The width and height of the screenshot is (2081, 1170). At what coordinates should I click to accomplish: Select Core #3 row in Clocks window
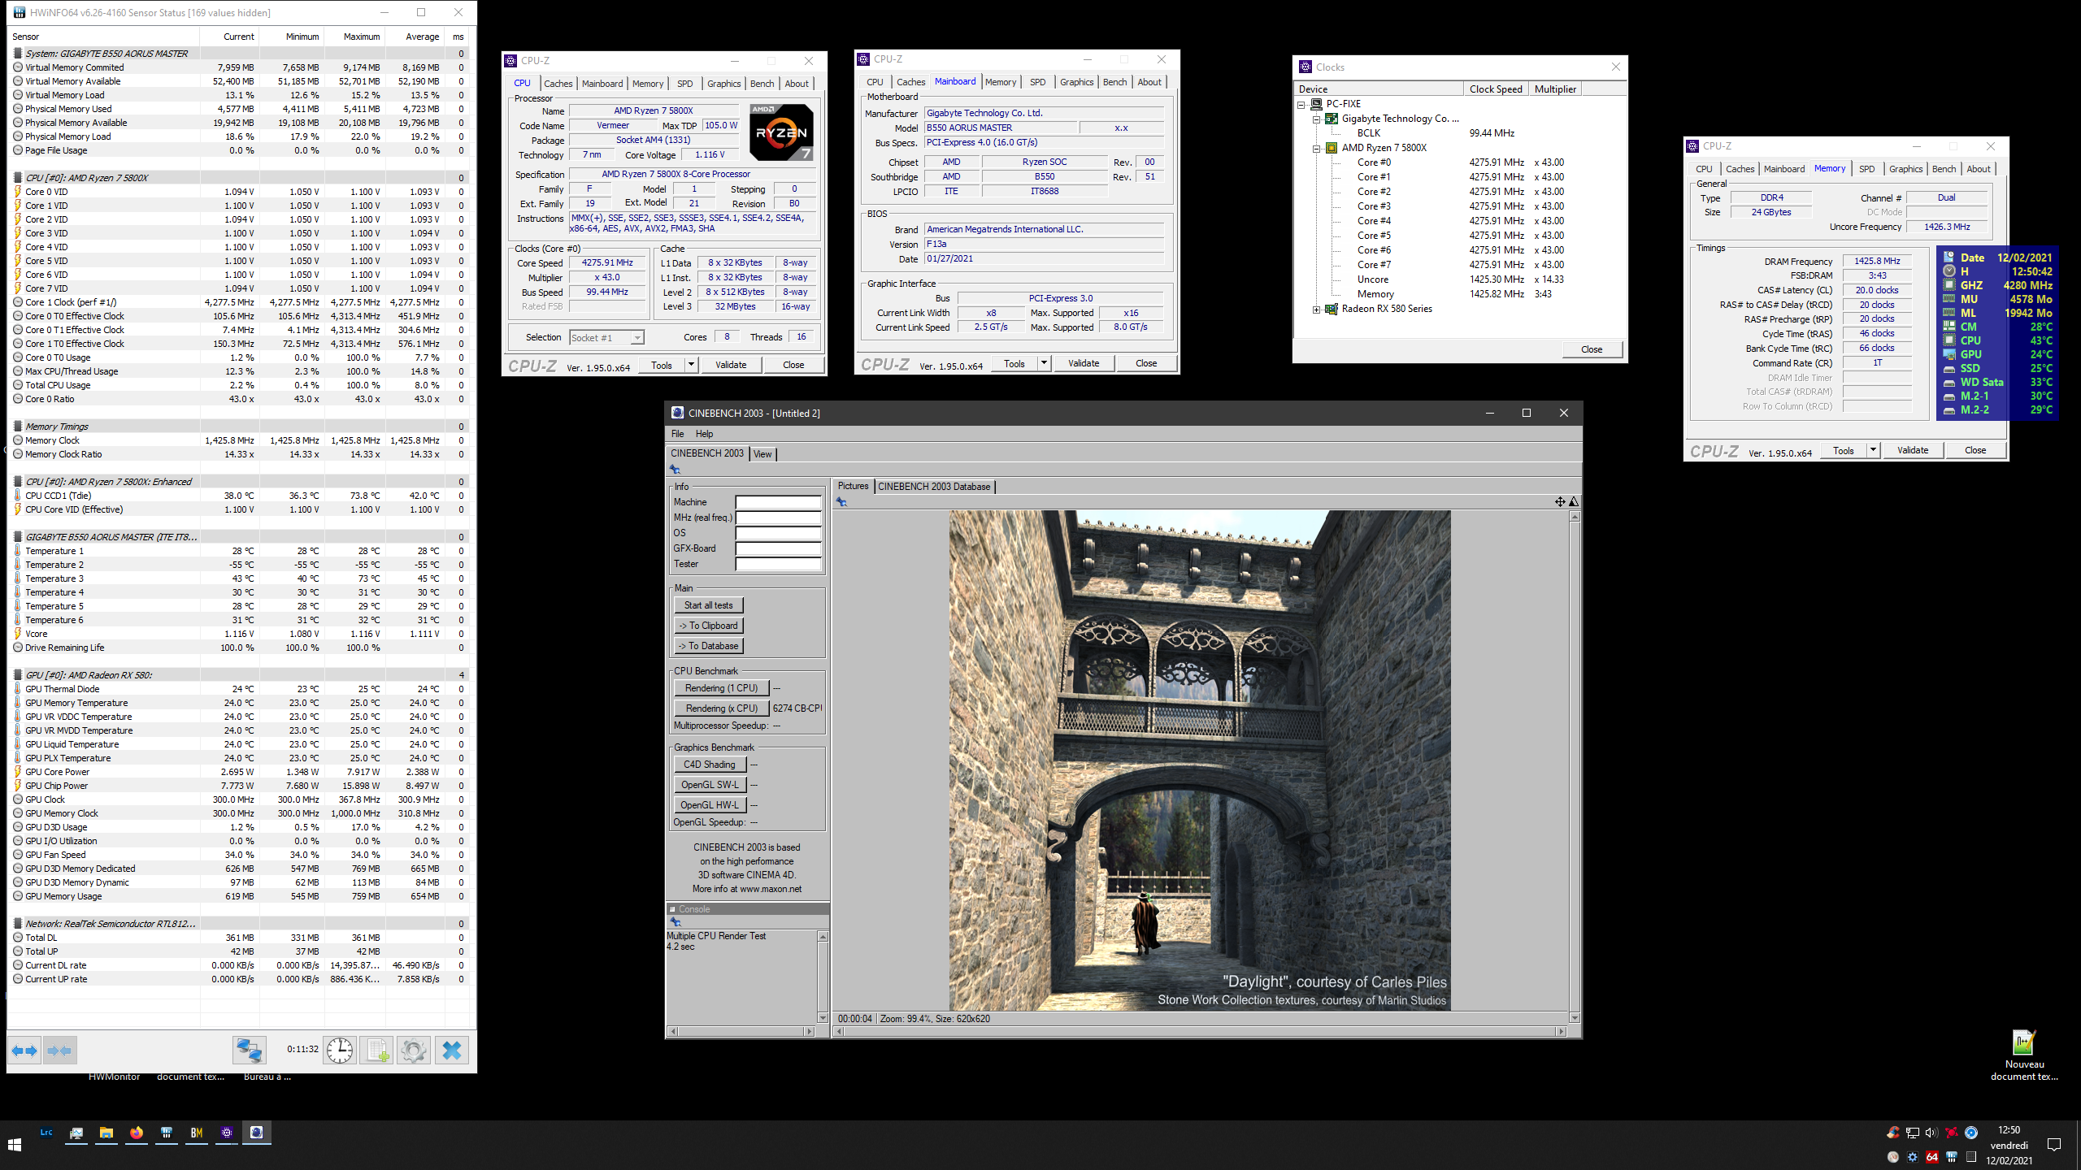(1459, 206)
